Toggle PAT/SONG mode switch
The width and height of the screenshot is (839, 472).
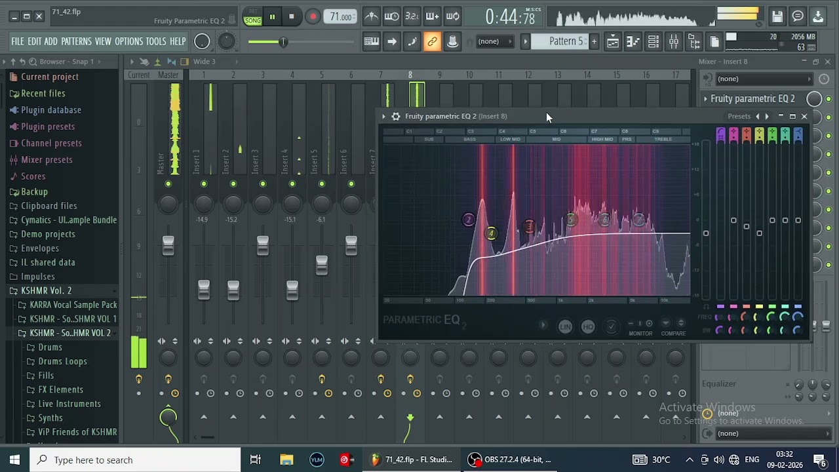click(252, 17)
